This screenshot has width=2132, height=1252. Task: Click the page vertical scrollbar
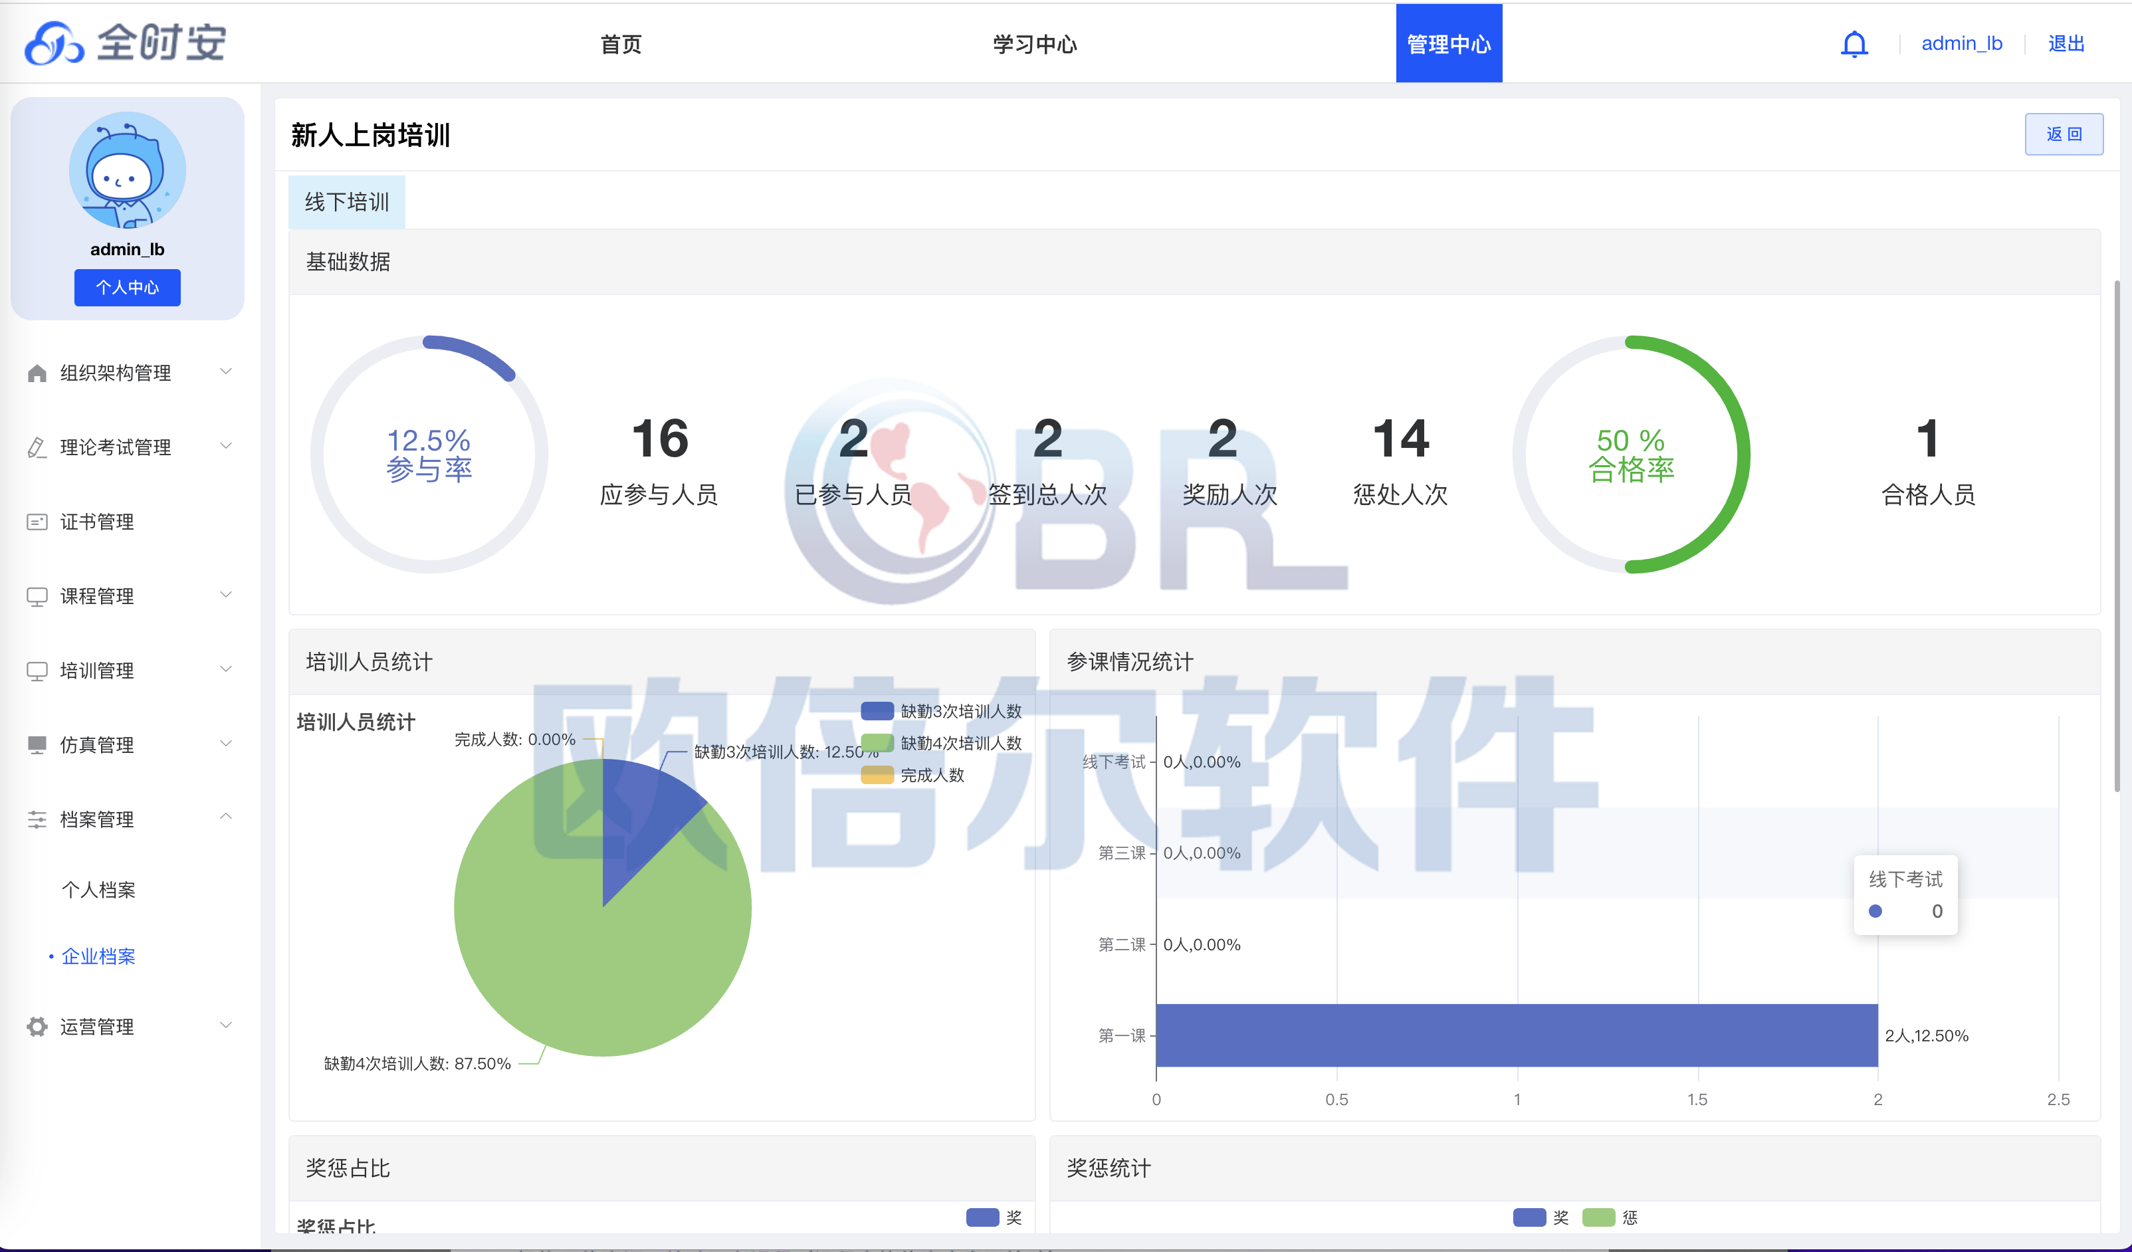click(2117, 536)
